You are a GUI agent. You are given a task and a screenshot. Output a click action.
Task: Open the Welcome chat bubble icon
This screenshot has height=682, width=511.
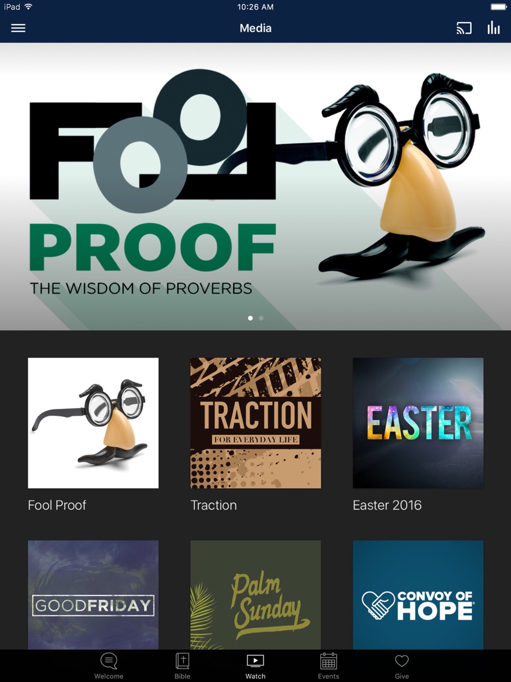point(109,661)
